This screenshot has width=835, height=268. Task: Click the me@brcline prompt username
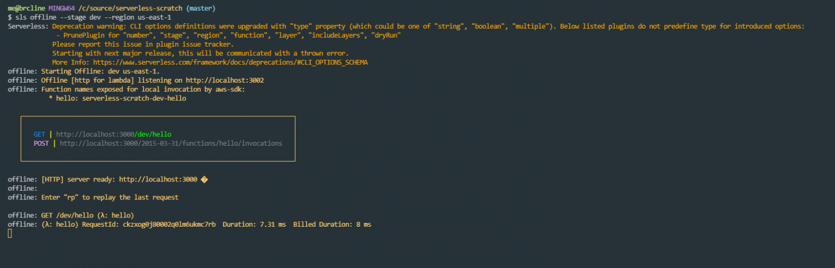tap(26, 9)
